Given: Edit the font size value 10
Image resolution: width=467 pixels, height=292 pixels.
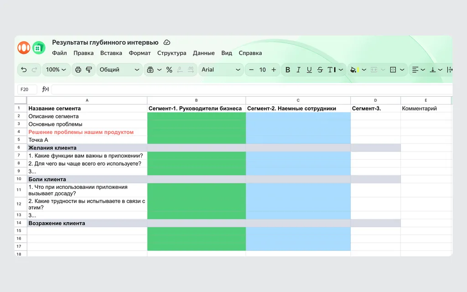Looking at the screenshot, I should tap(262, 70).
